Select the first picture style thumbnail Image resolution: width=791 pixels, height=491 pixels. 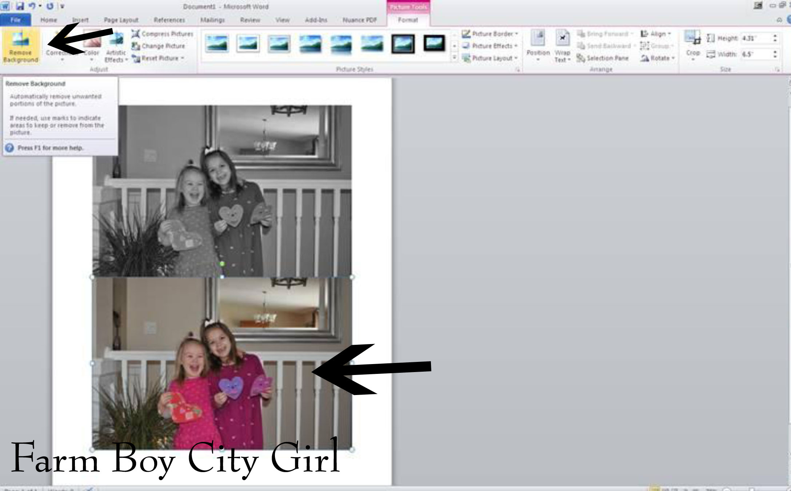(217, 44)
